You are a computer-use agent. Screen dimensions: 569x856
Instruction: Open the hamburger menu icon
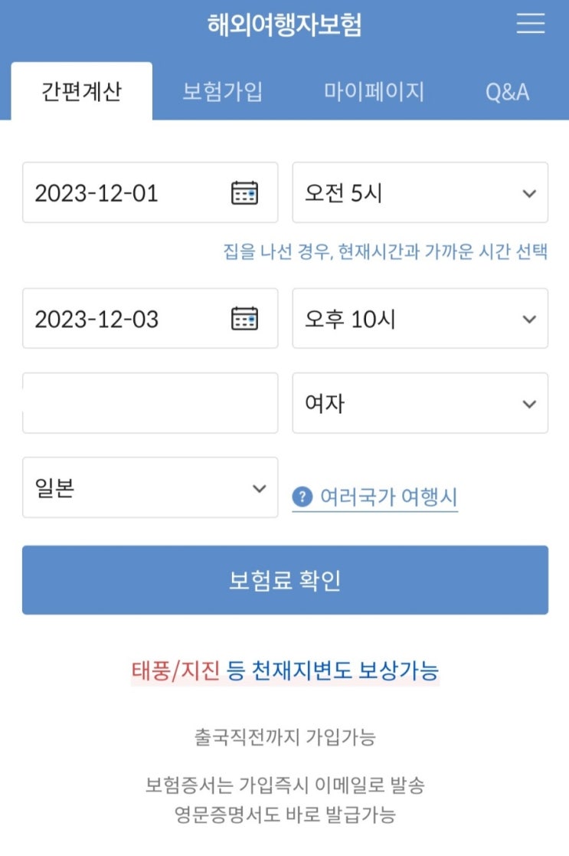530,24
